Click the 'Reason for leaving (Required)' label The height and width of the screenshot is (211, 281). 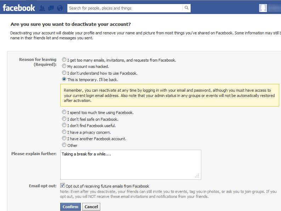pyautogui.click(x=38, y=62)
